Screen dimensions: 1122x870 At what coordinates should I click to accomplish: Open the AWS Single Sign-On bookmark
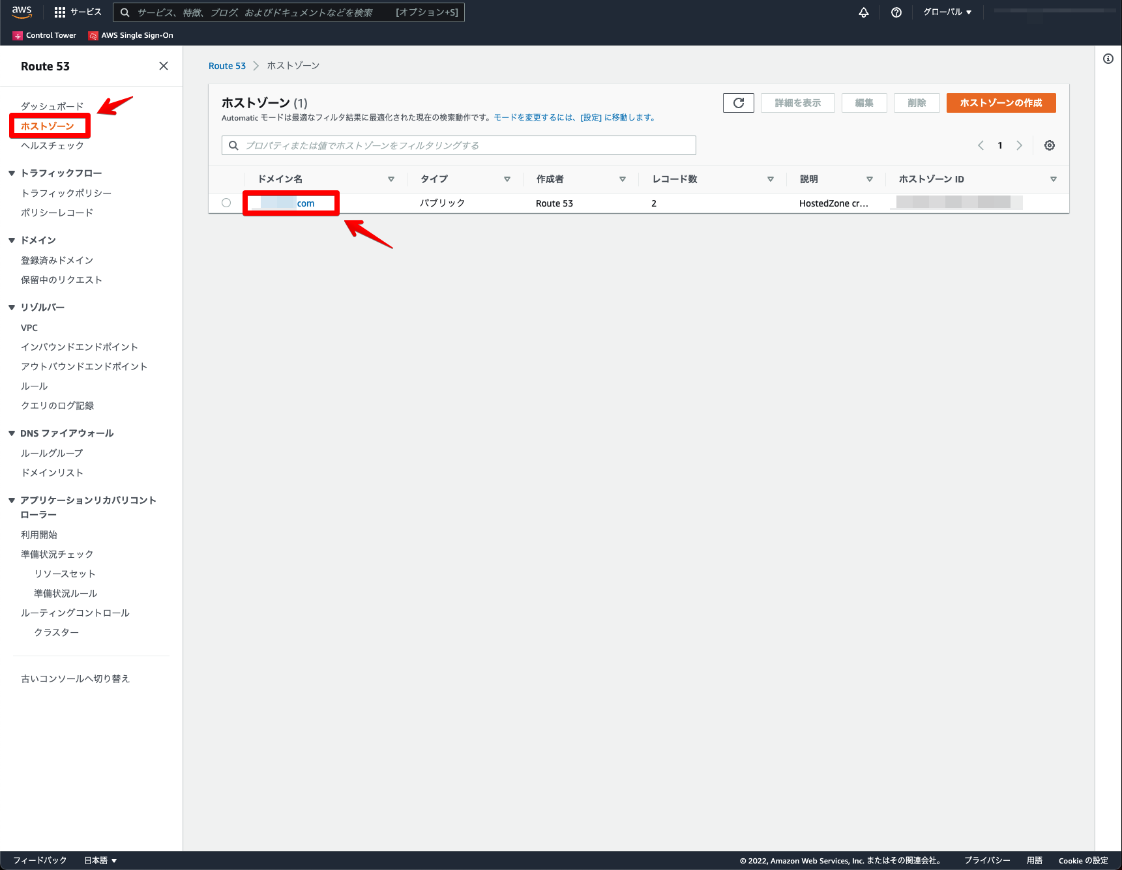pyautogui.click(x=131, y=35)
